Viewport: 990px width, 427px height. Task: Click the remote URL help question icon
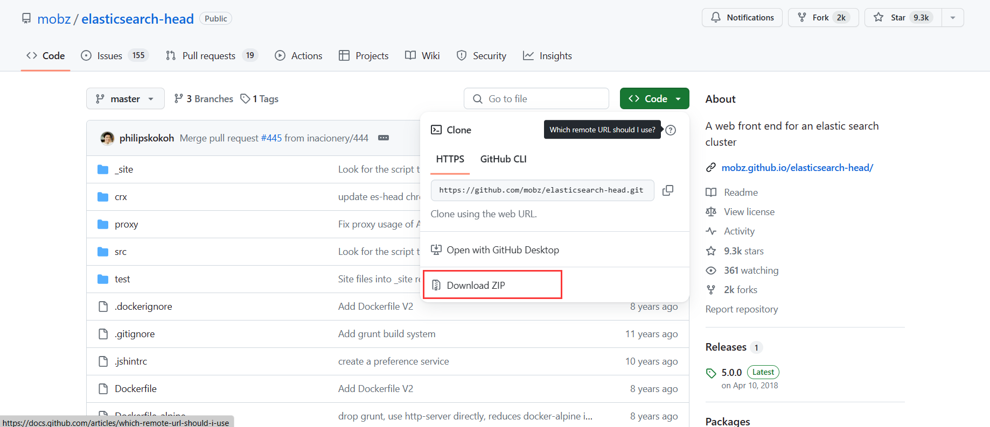point(671,130)
